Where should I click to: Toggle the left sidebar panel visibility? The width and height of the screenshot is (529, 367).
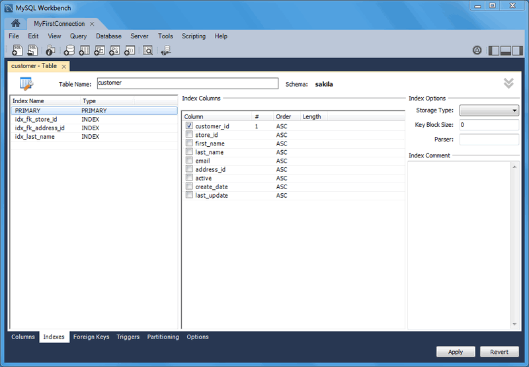click(494, 50)
